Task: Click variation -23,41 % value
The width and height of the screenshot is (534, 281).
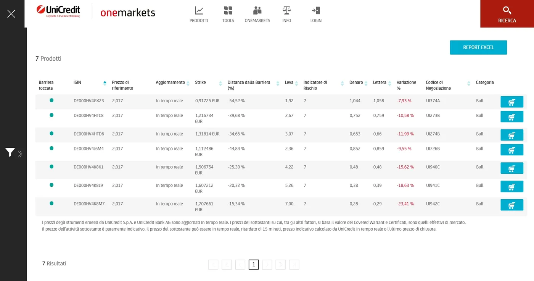Action: coord(405,204)
